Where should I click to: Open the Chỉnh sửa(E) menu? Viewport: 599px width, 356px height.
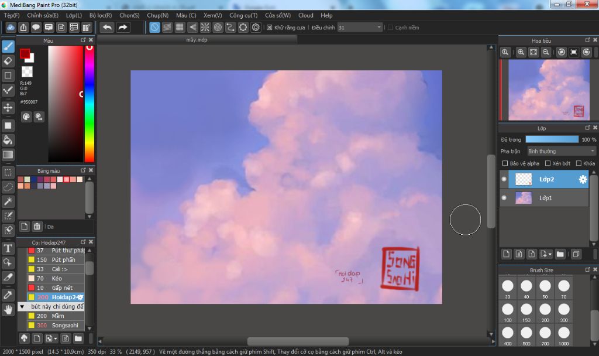[x=43, y=15]
